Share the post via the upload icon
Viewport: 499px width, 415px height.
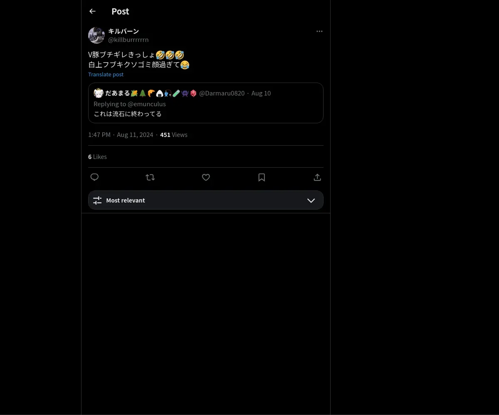tap(317, 177)
